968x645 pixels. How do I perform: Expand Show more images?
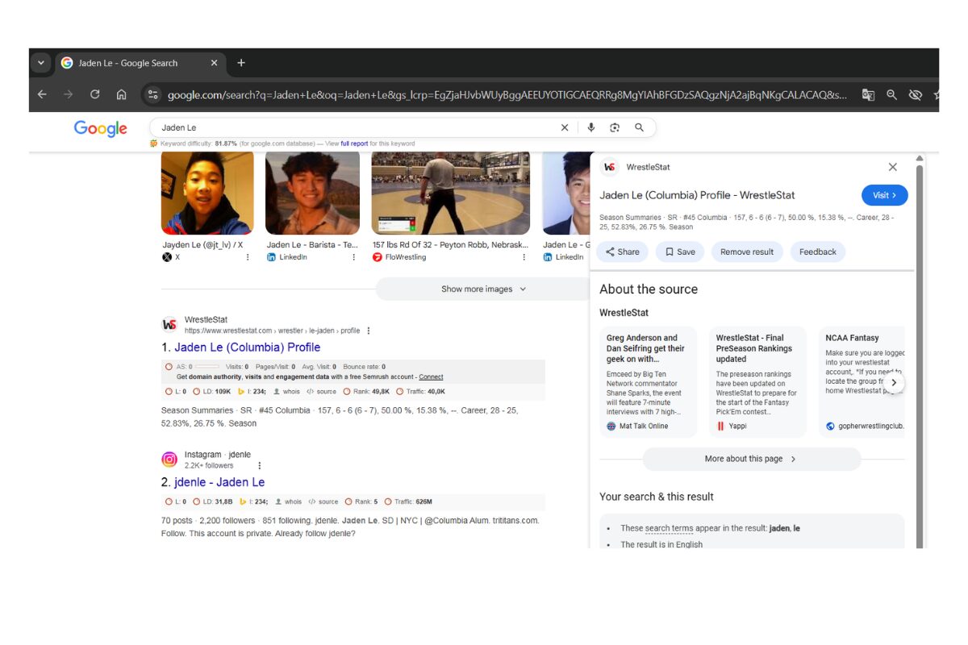click(x=483, y=289)
